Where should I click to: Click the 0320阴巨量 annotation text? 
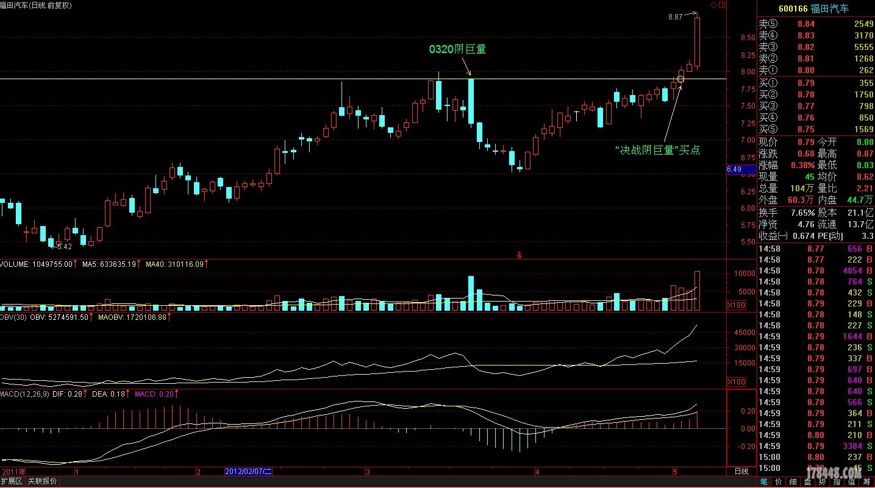point(457,49)
